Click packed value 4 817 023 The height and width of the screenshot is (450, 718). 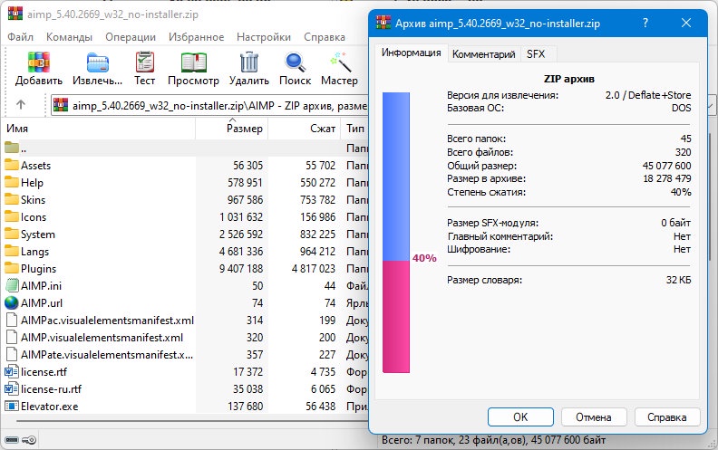[x=314, y=268]
